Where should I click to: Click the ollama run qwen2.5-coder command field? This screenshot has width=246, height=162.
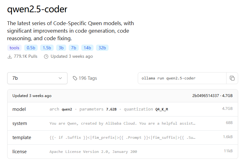coord(182,78)
